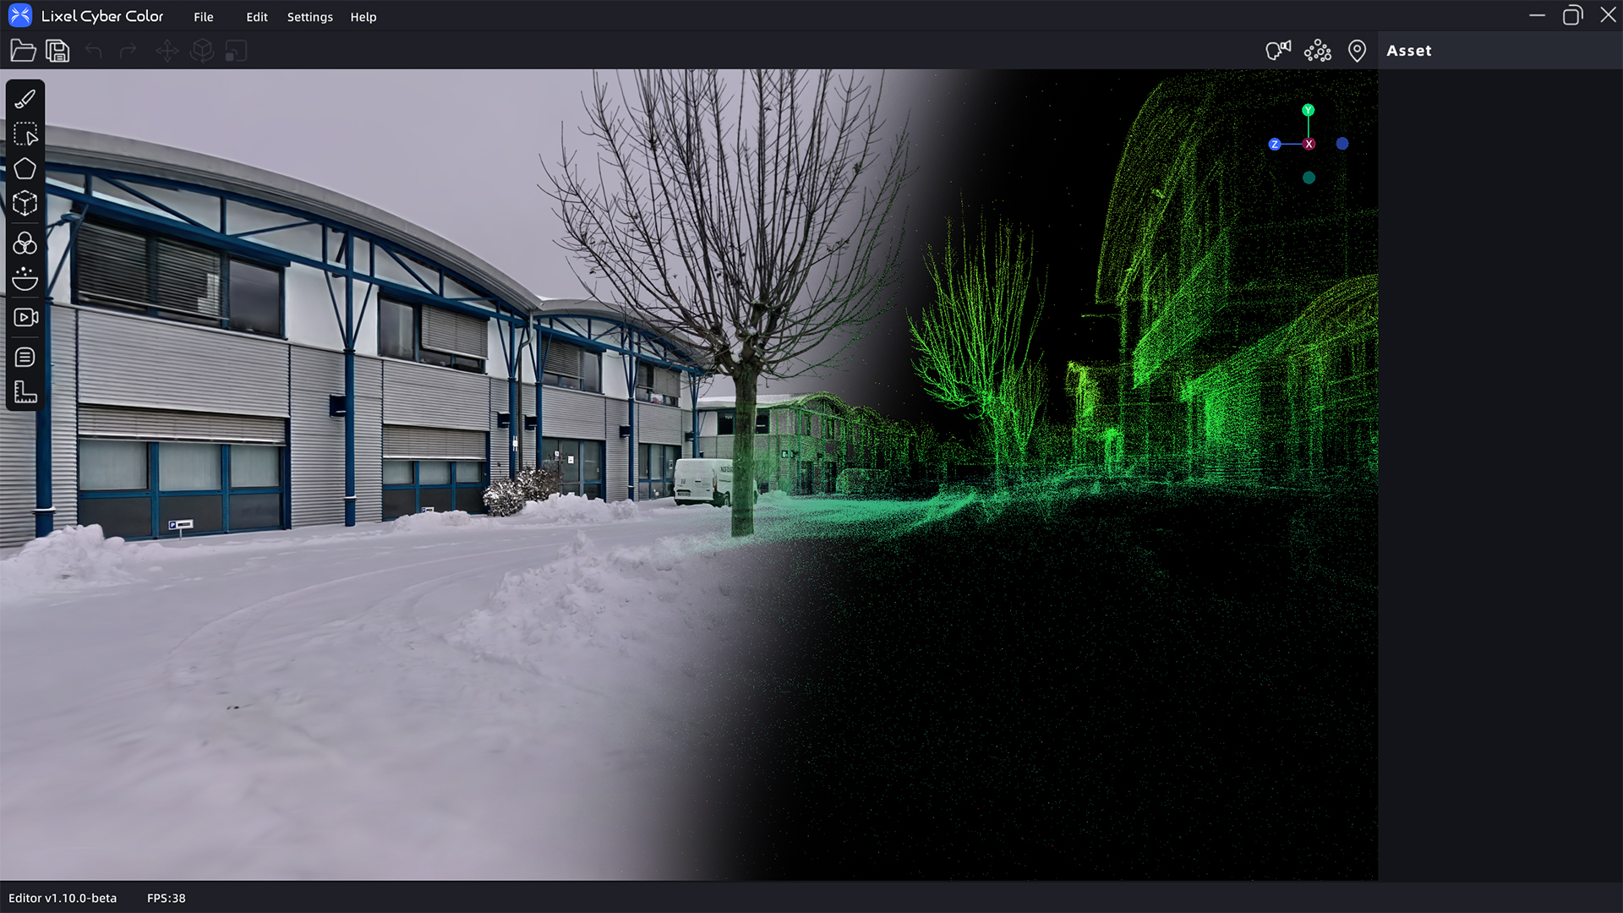The height and width of the screenshot is (913, 1623).
Task: Open the File menu
Action: click(203, 17)
